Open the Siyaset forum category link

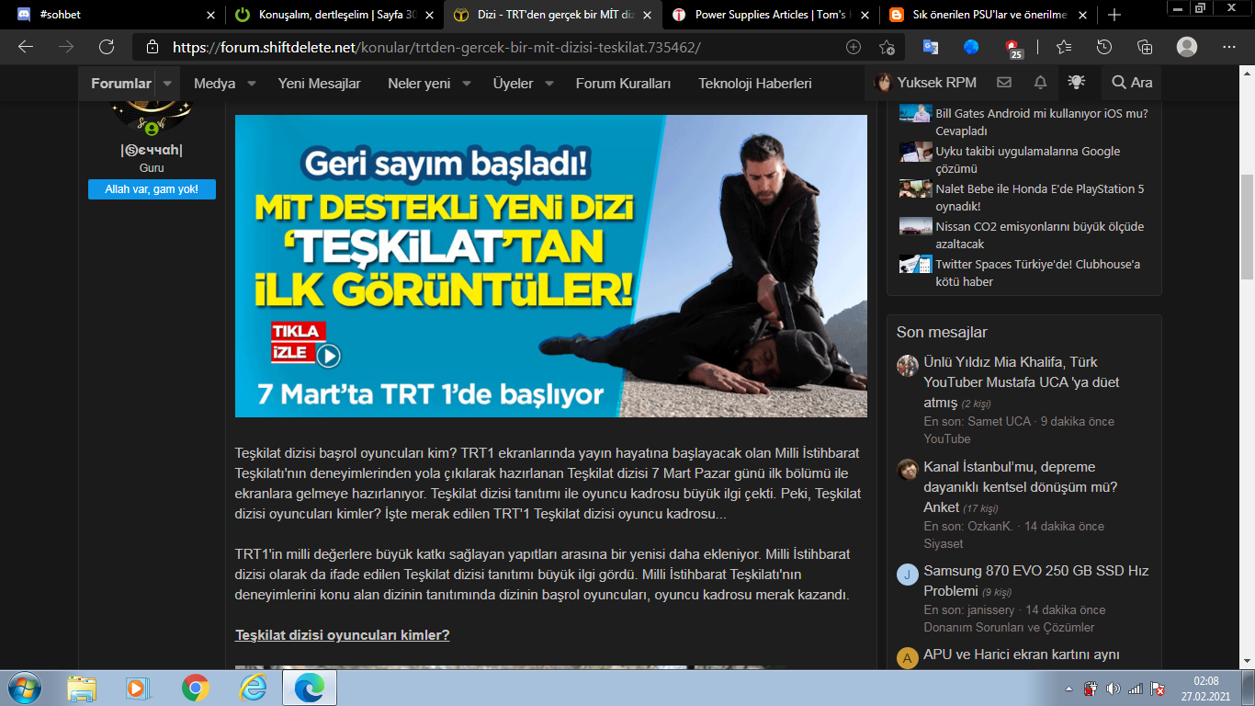[943, 543]
